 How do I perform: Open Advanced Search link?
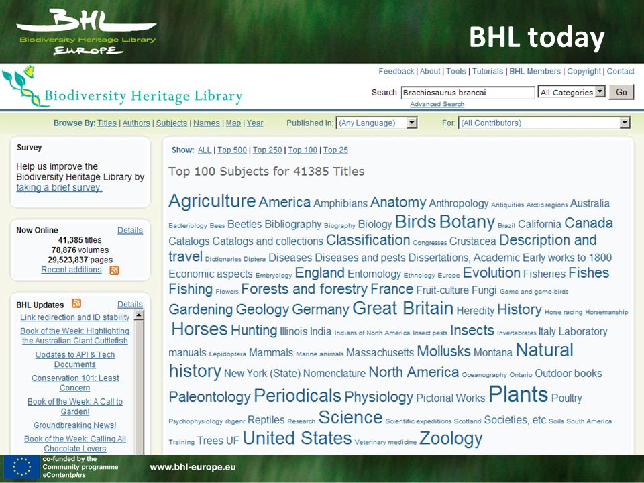coord(437,105)
